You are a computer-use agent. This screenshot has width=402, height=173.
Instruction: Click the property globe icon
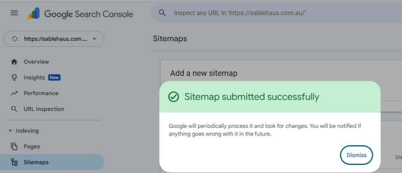click(x=15, y=39)
